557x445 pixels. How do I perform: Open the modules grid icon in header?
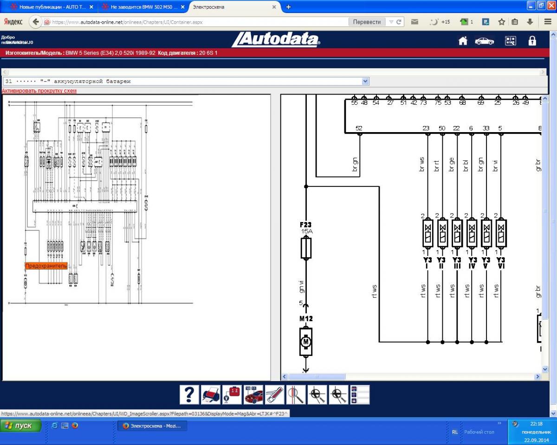click(x=511, y=41)
